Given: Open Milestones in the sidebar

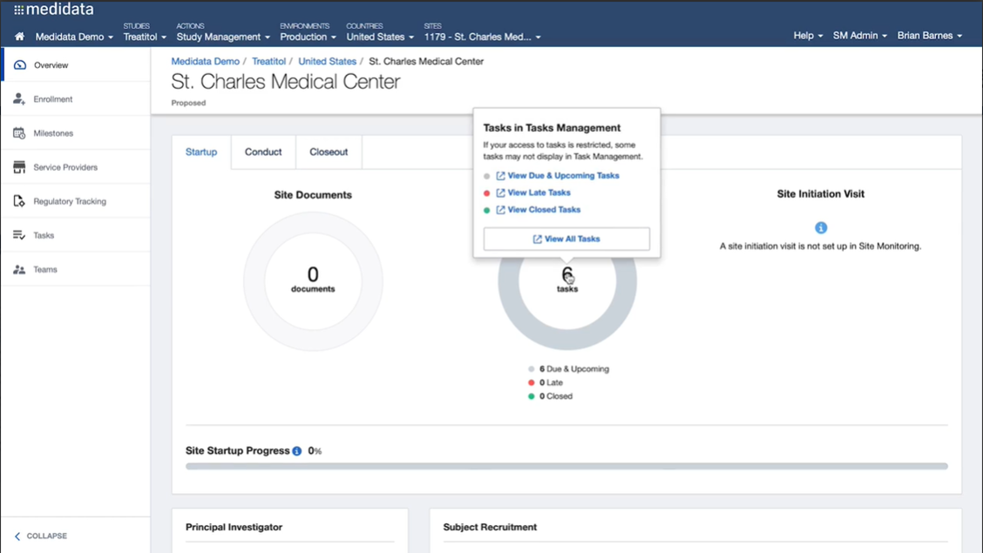Looking at the screenshot, I should (x=76, y=132).
